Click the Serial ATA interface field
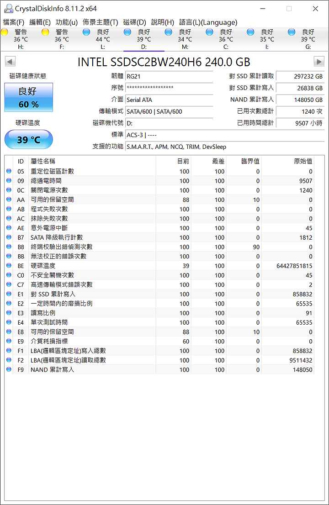Screen dimensions: 329x505 click(169, 100)
